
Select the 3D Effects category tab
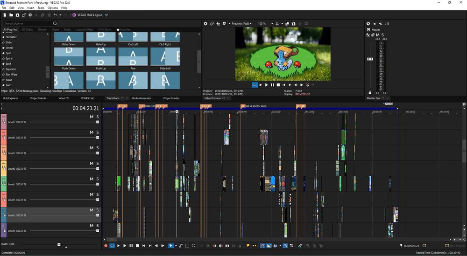(x=28, y=29)
